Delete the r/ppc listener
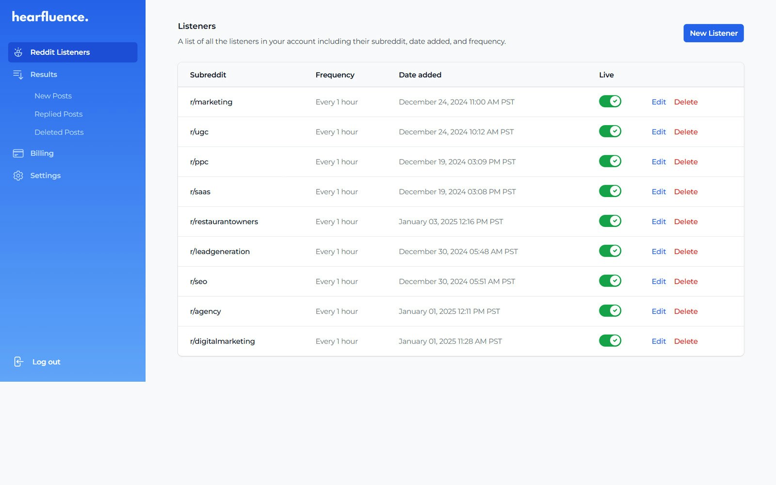 click(686, 162)
